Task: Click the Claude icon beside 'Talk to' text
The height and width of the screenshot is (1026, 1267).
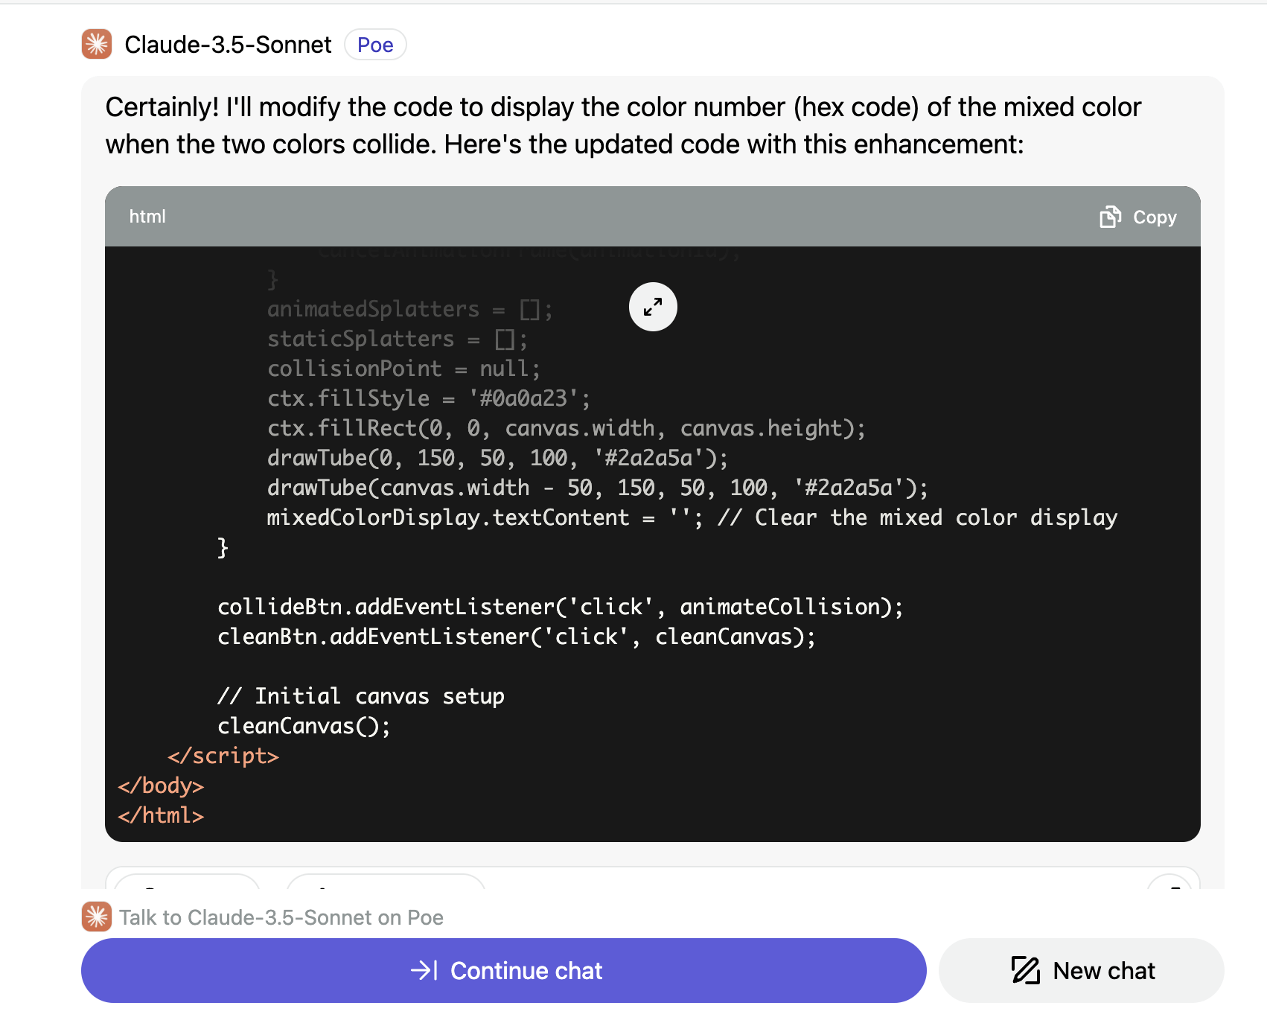Action: [97, 917]
